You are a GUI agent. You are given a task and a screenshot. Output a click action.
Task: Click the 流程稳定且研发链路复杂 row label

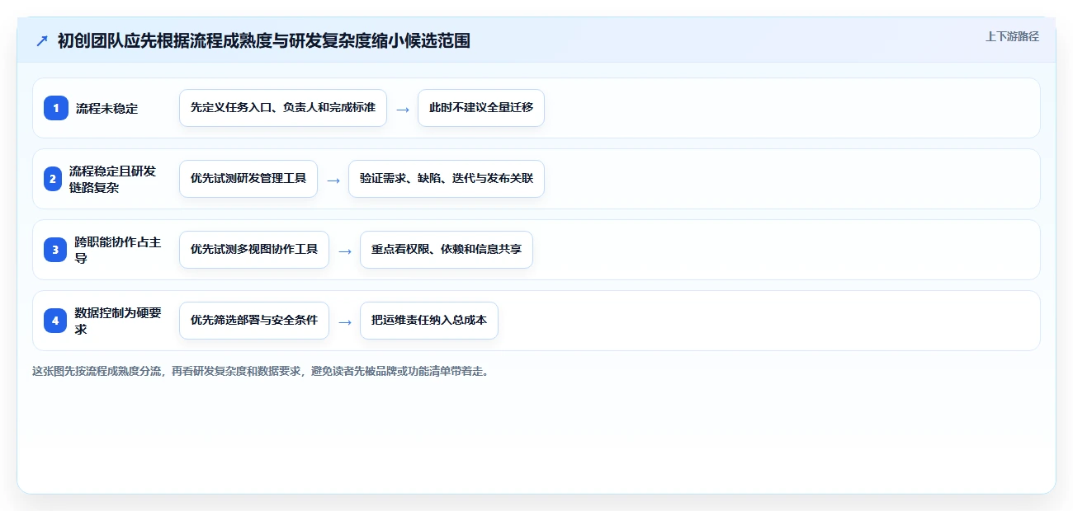pyautogui.click(x=113, y=179)
